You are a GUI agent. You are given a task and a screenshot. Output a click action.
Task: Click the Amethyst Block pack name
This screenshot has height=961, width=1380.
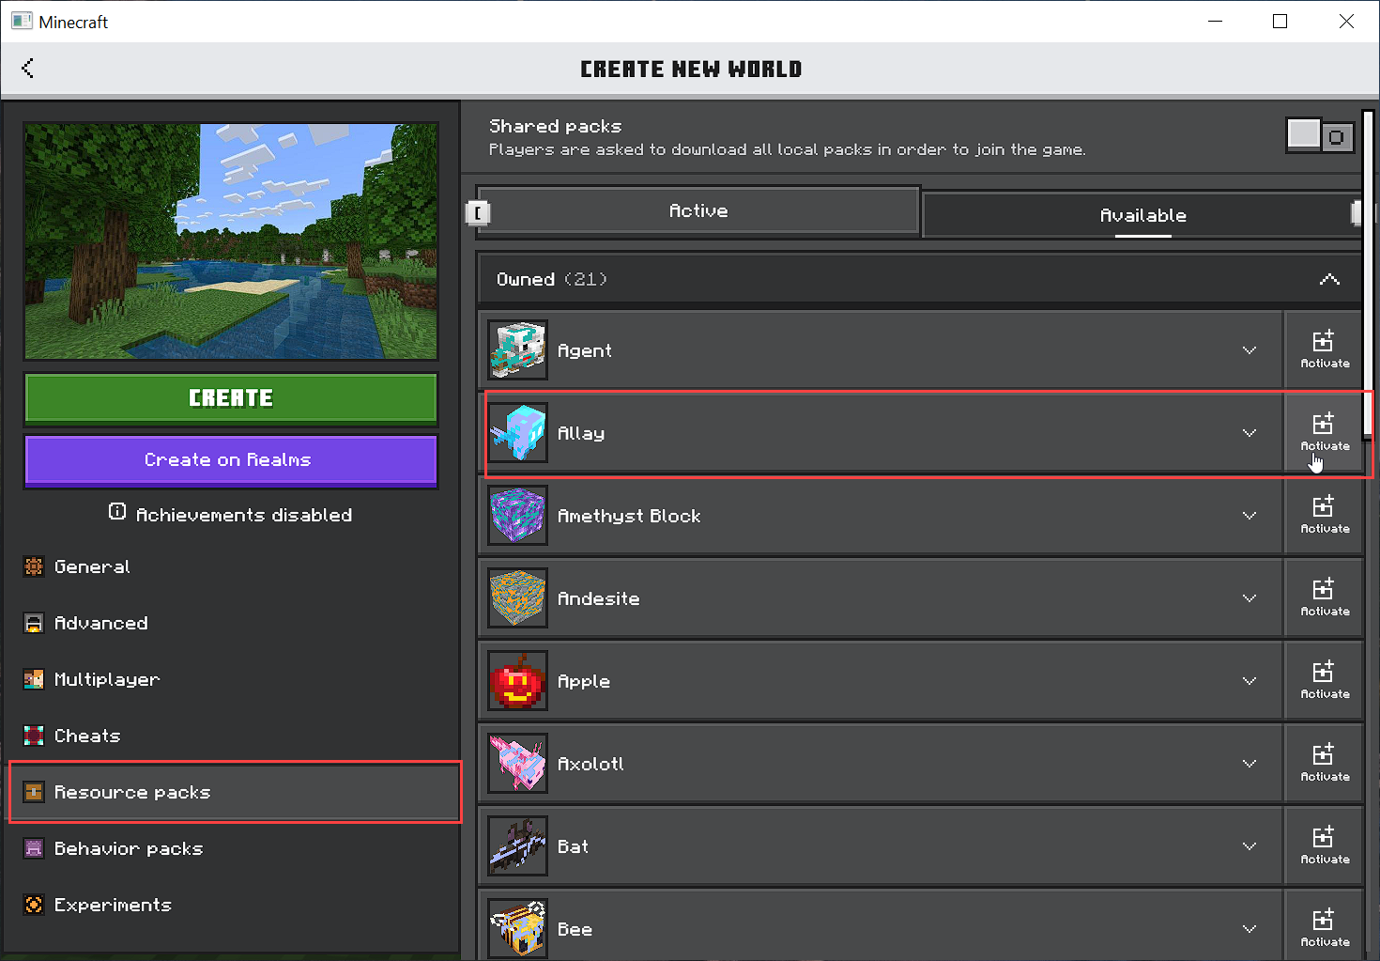click(x=629, y=516)
